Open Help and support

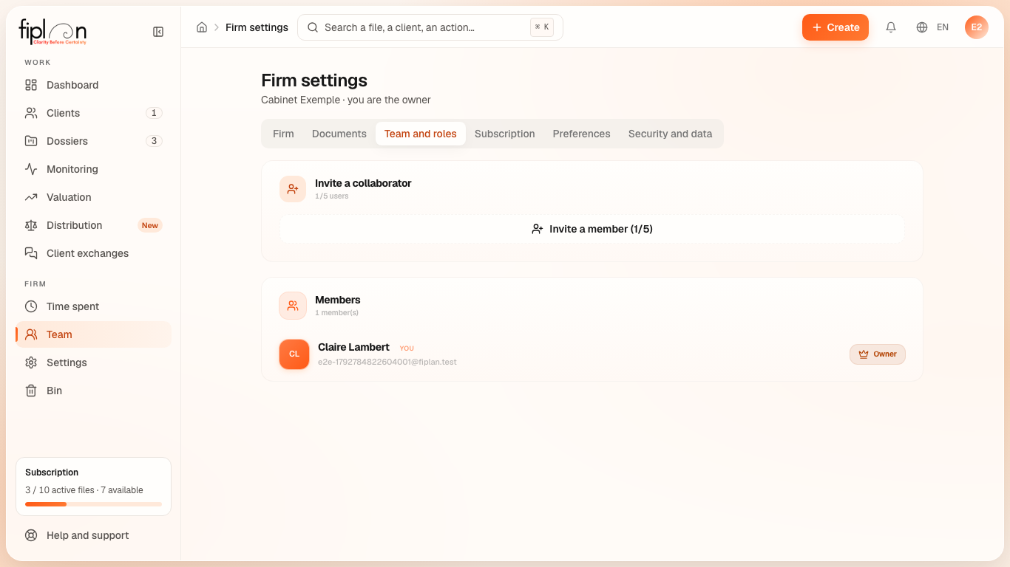93,535
